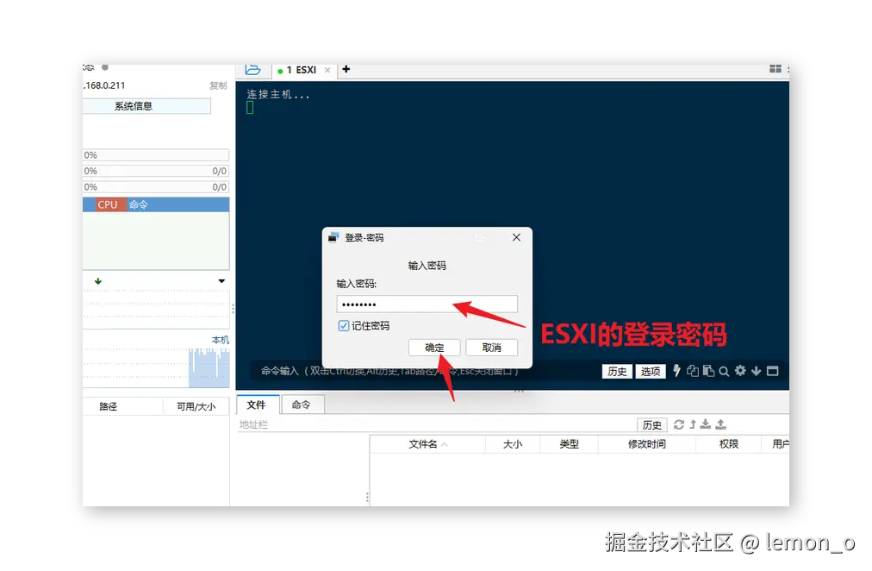872x571 pixels.
Task: Uncheck the 记住密码 remember password checkbox
Action: pos(342,326)
